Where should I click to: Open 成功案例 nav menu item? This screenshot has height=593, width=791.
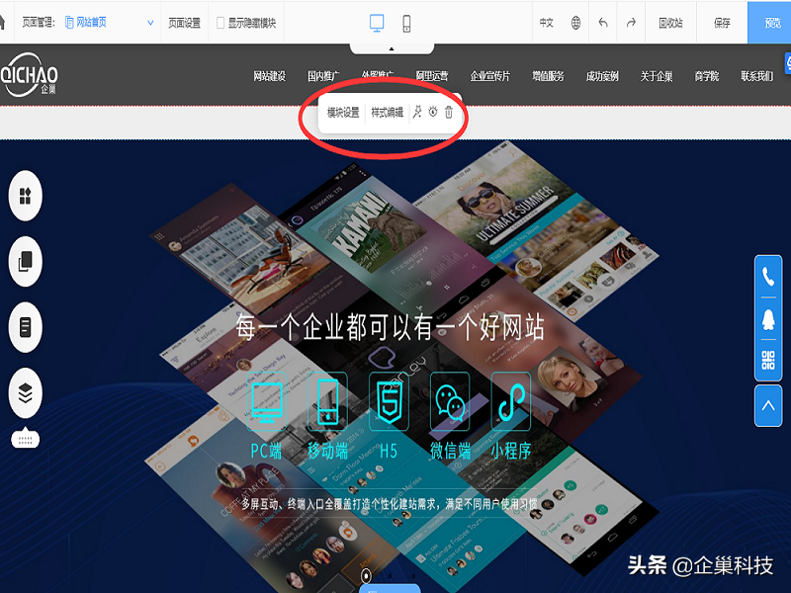(x=602, y=76)
